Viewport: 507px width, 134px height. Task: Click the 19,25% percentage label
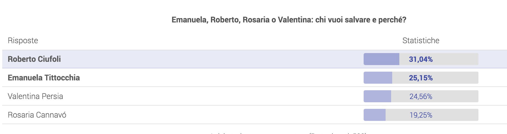pyautogui.click(x=421, y=115)
